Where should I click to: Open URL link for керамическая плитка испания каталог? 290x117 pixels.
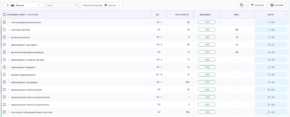(158, 97)
